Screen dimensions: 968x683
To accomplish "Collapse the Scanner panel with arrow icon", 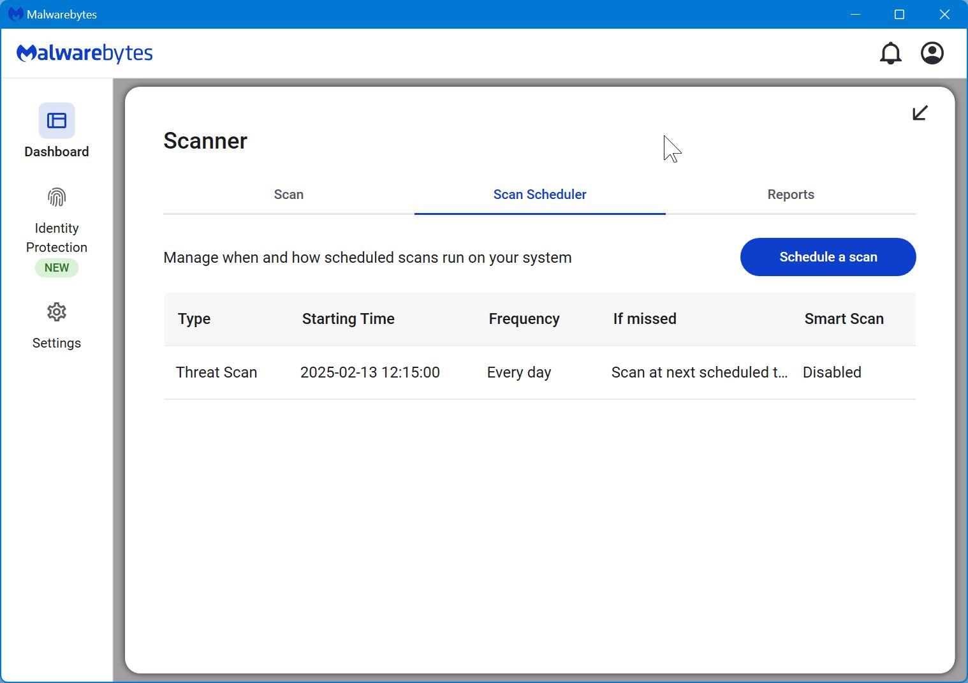I will coord(920,114).
